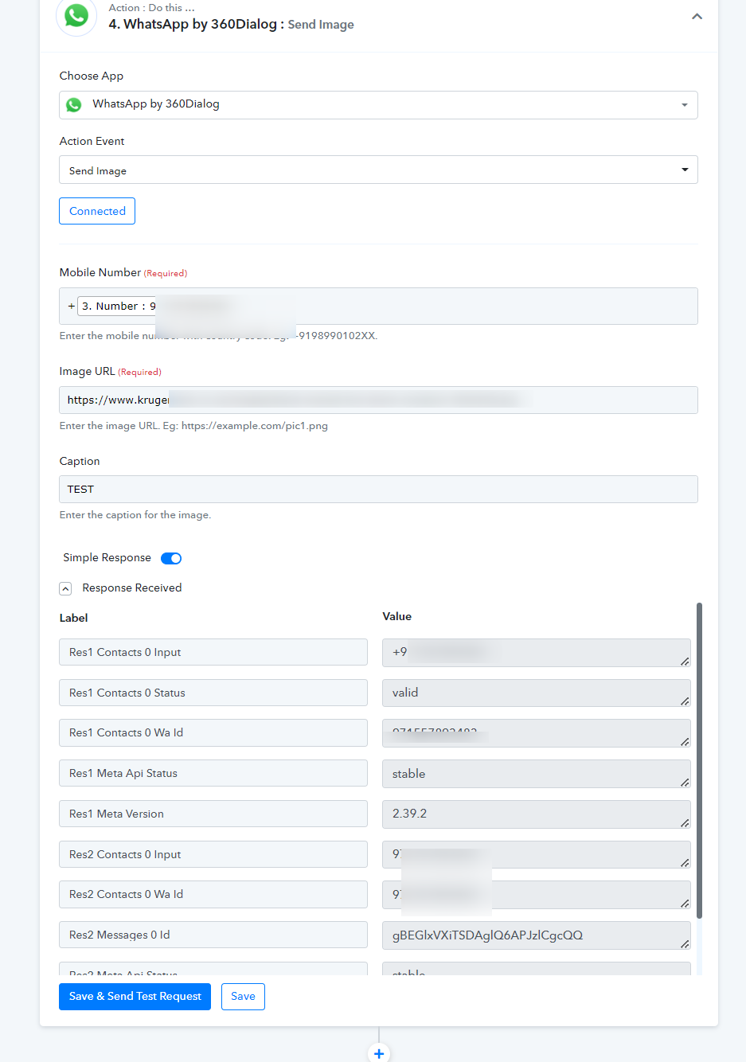Click the Res1 Contacts 0 Status label field
This screenshot has width=746, height=1062.
pos(213,693)
